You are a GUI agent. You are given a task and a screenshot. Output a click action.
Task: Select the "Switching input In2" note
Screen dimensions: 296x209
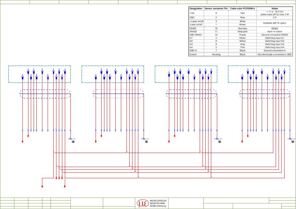pos(275,41)
